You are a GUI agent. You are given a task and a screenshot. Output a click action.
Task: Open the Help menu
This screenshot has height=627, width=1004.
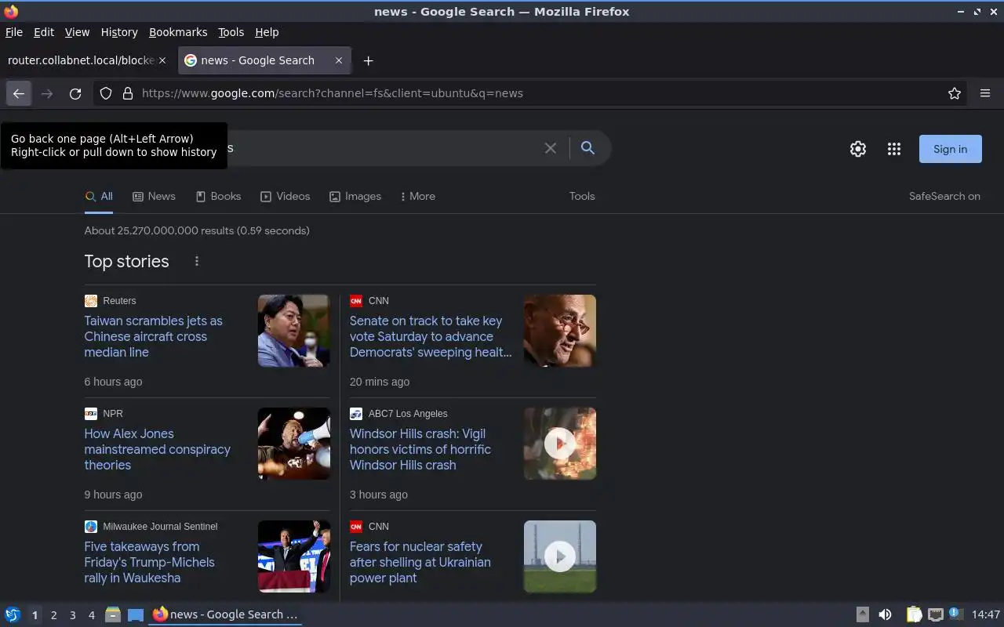[267, 32]
